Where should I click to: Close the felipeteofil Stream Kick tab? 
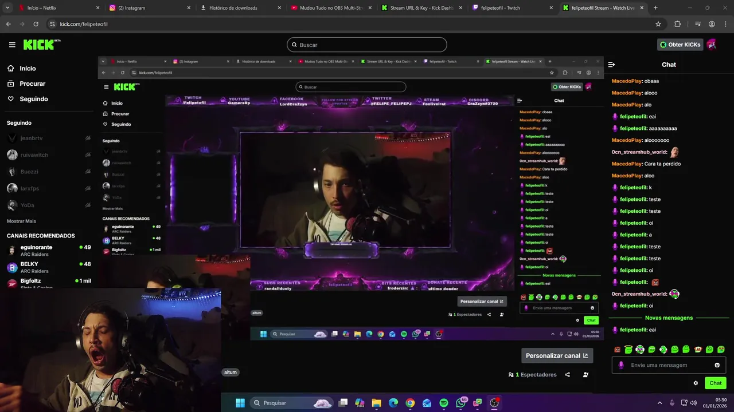642,8
